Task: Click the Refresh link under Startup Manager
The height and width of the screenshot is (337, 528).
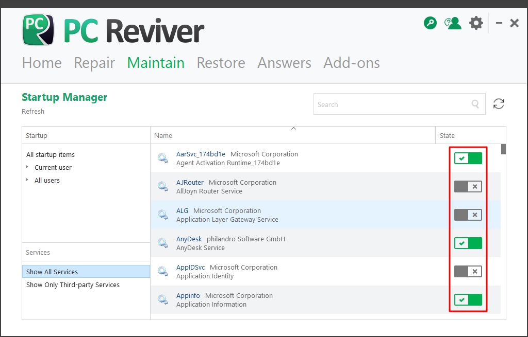Action: click(x=33, y=112)
